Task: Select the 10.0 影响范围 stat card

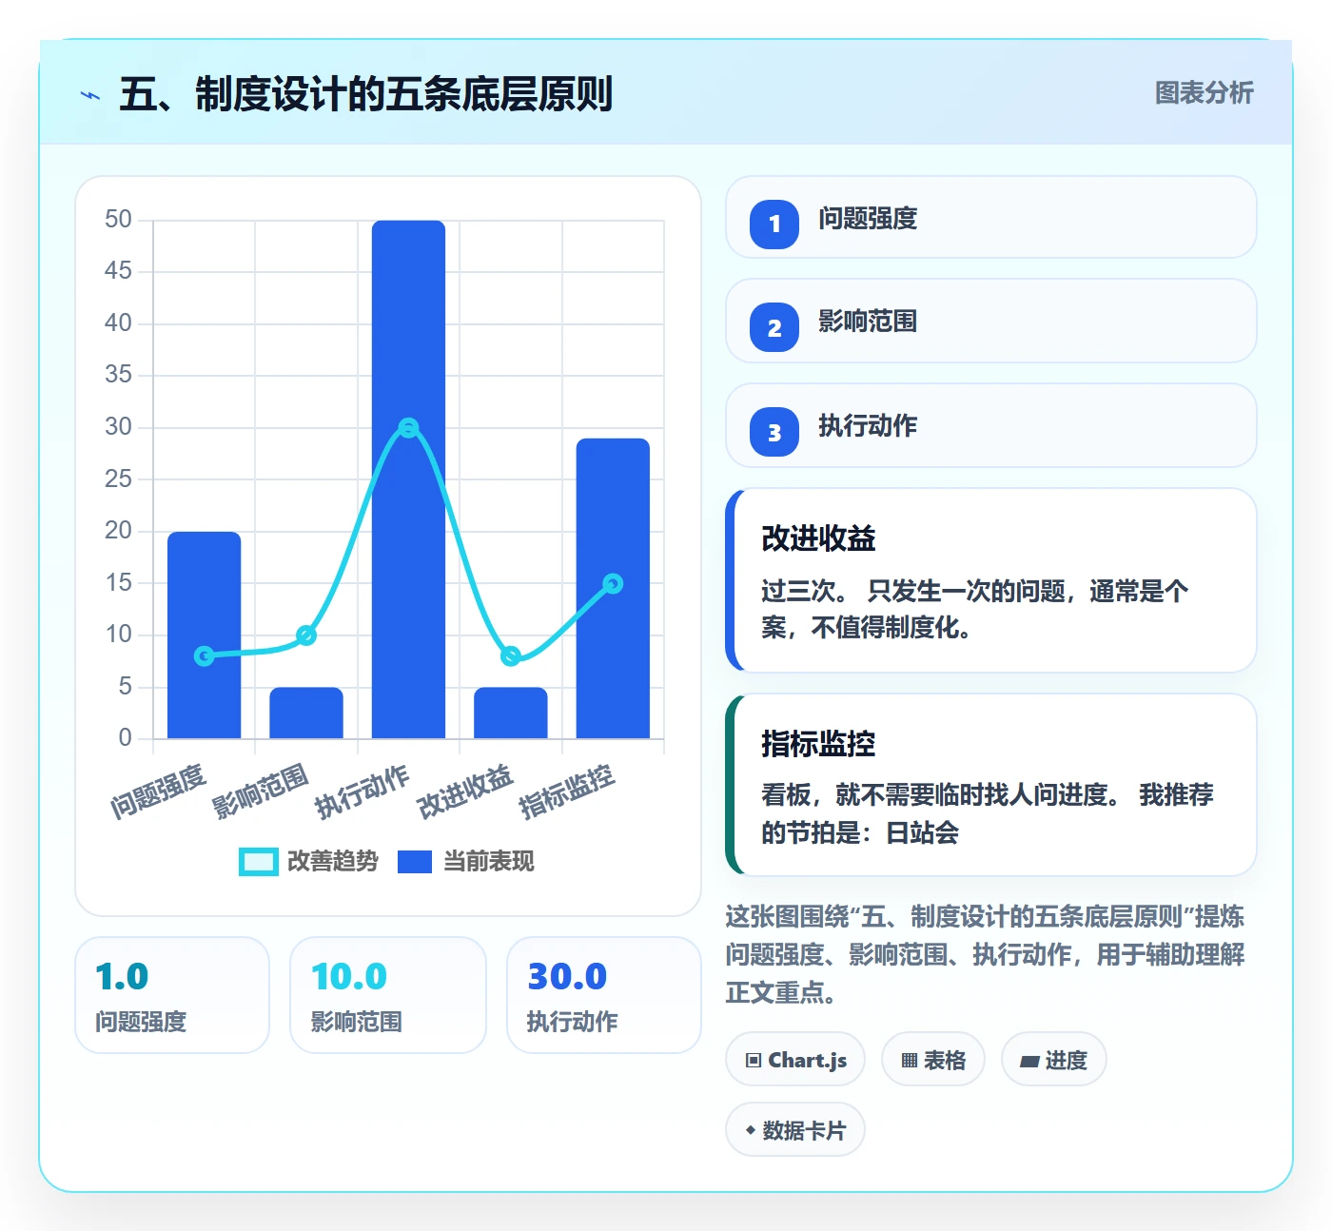Action: click(388, 995)
